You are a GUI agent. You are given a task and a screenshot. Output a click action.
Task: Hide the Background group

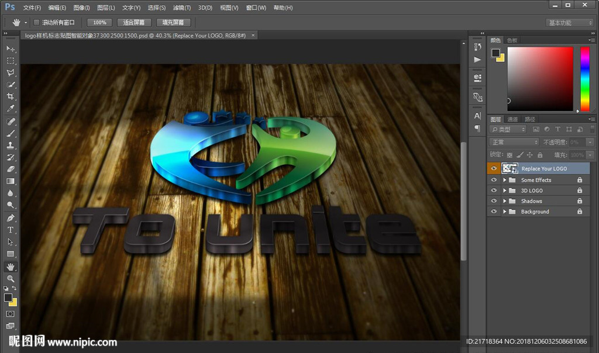(494, 211)
